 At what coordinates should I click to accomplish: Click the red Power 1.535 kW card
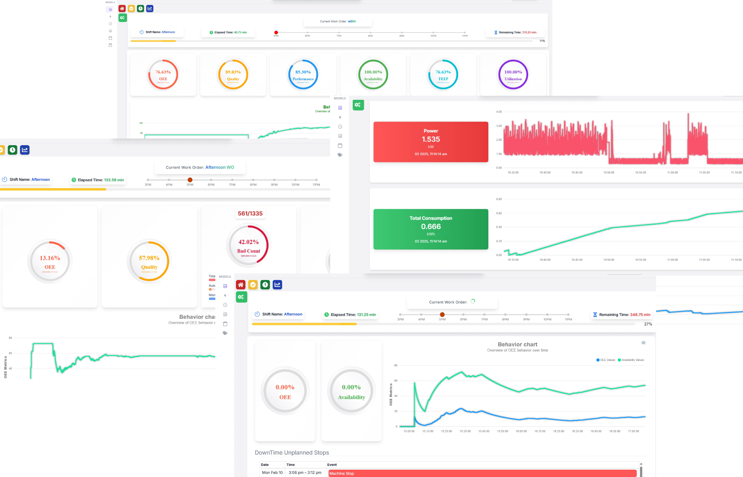[x=431, y=142]
